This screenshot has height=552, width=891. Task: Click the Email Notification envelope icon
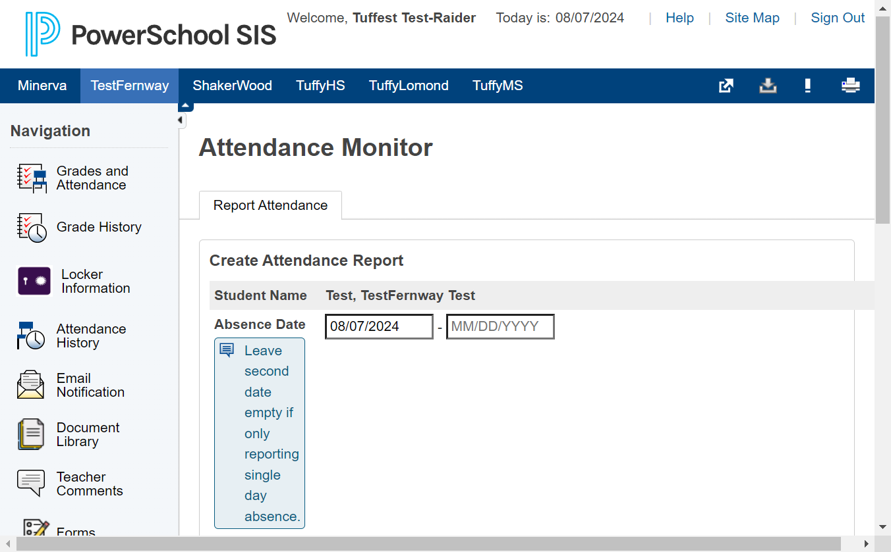tap(31, 385)
